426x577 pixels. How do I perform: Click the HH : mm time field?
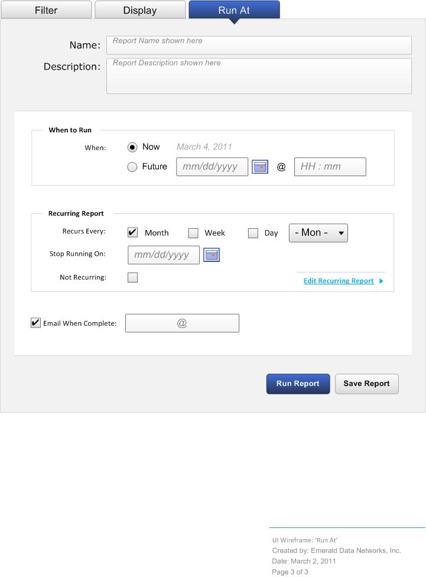[x=330, y=167]
